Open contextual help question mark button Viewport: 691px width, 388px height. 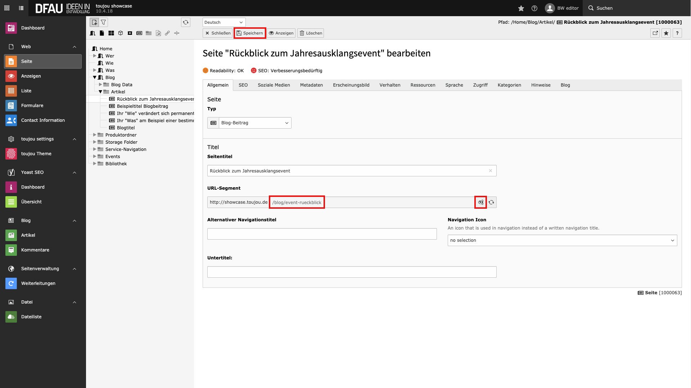pyautogui.click(x=677, y=33)
